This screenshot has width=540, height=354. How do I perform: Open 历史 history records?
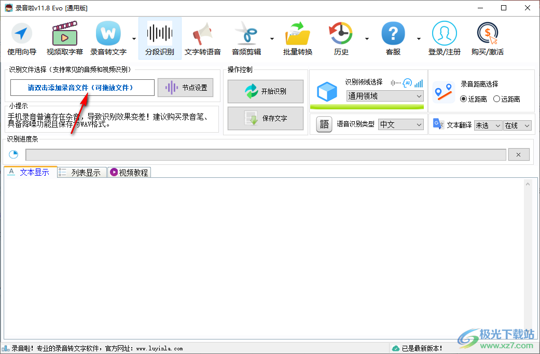341,38
